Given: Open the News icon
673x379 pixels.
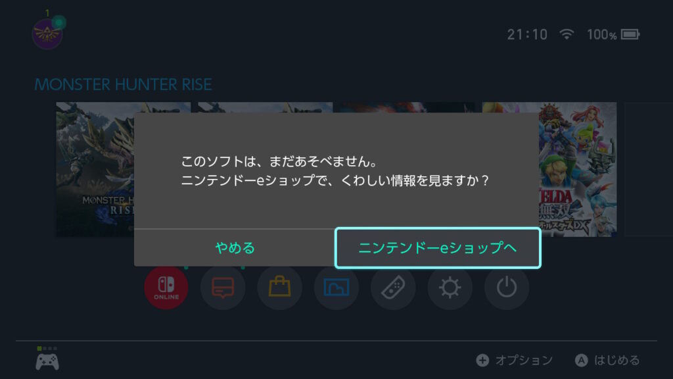Looking at the screenshot, I should (x=223, y=287).
